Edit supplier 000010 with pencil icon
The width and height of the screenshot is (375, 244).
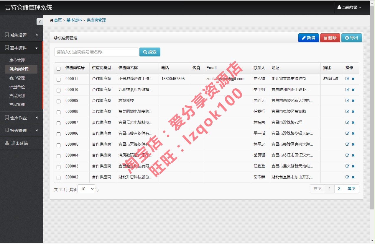click(347, 90)
